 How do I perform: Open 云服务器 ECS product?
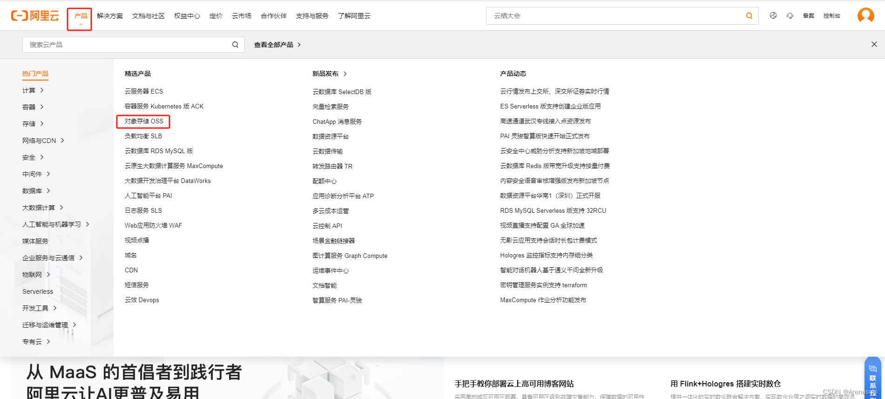144,91
